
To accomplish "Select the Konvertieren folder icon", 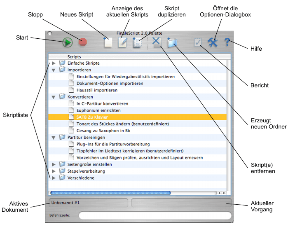I will click(63, 97).
